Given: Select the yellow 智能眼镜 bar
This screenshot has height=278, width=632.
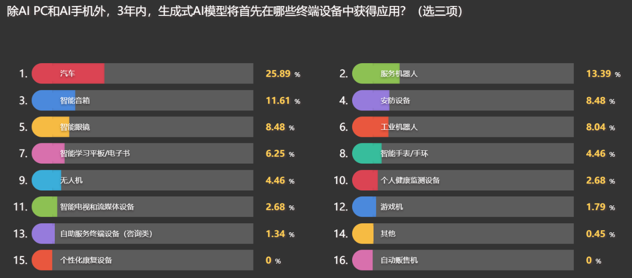Looking at the screenshot, I should [51, 127].
